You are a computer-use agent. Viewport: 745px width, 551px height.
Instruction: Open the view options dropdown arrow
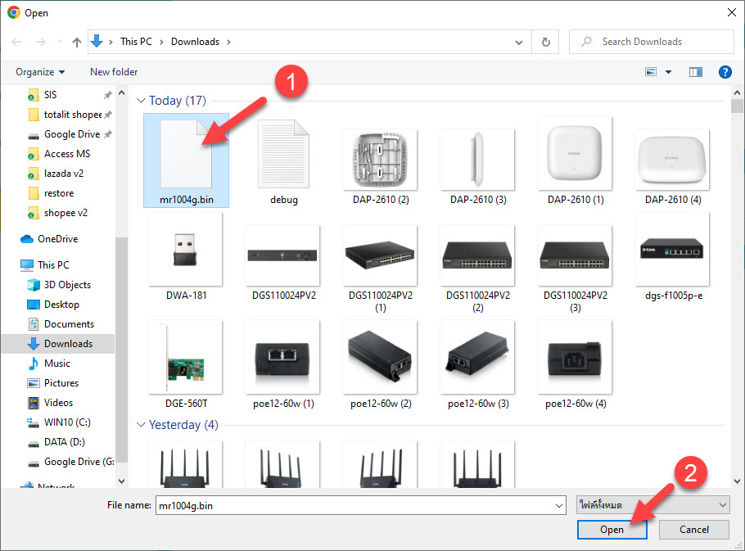[669, 72]
